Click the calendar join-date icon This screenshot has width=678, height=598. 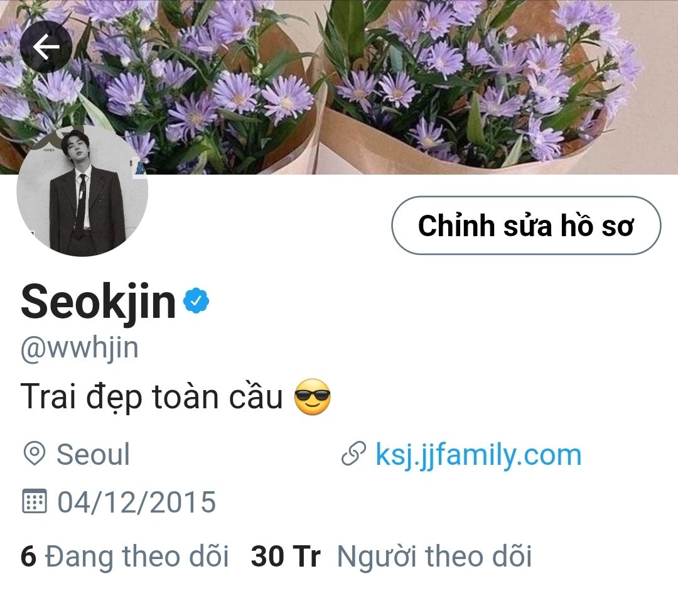pos(34,501)
